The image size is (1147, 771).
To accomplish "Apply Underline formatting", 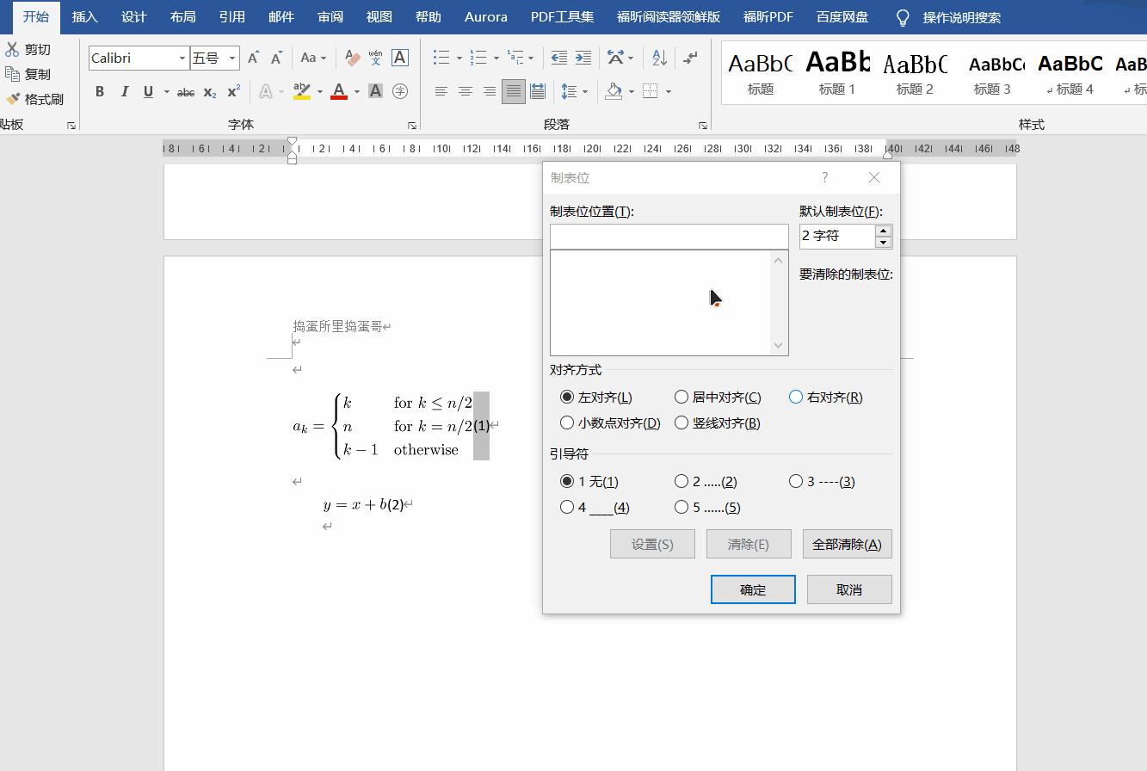I will pyautogui.click(x=148, y=91).
